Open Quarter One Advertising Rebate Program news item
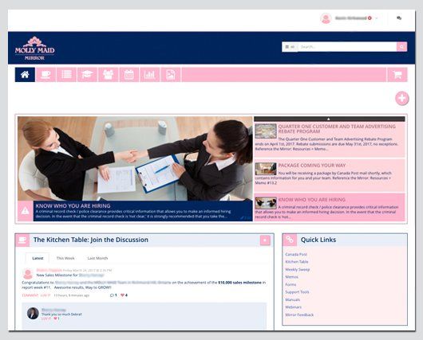Viewport: 423px width, 340px height. [329, 139]
